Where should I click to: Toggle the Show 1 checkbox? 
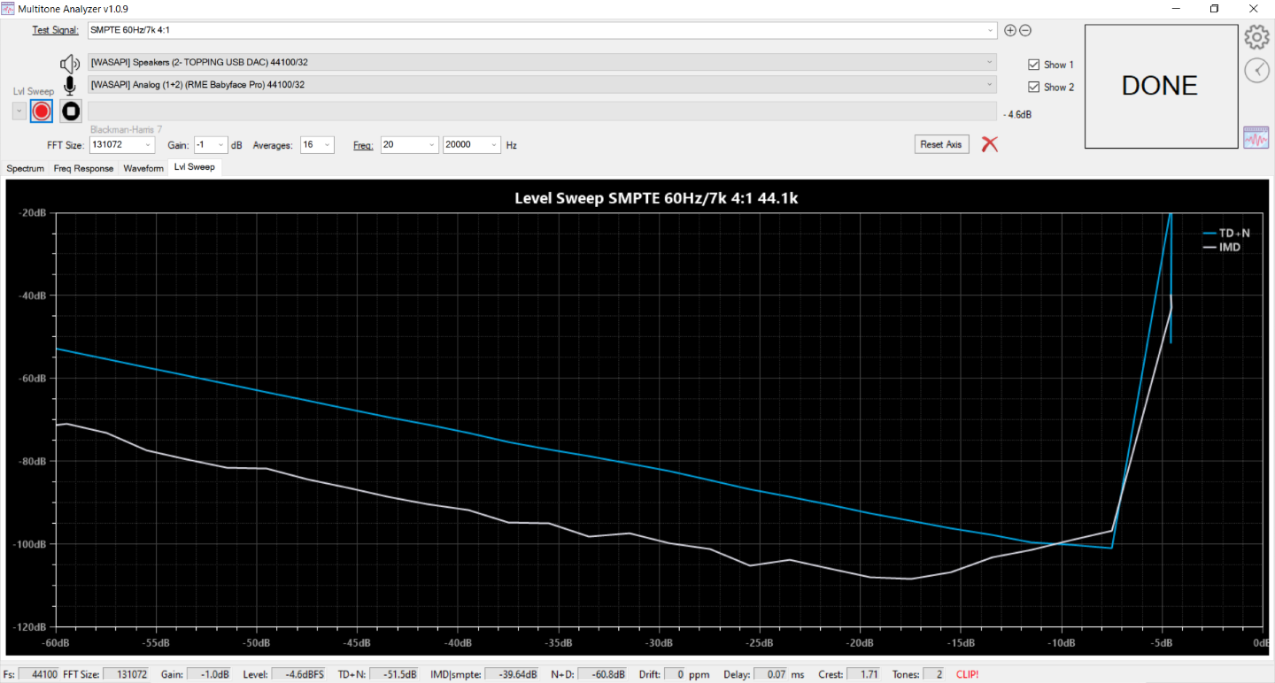(x=1033, y=65)
